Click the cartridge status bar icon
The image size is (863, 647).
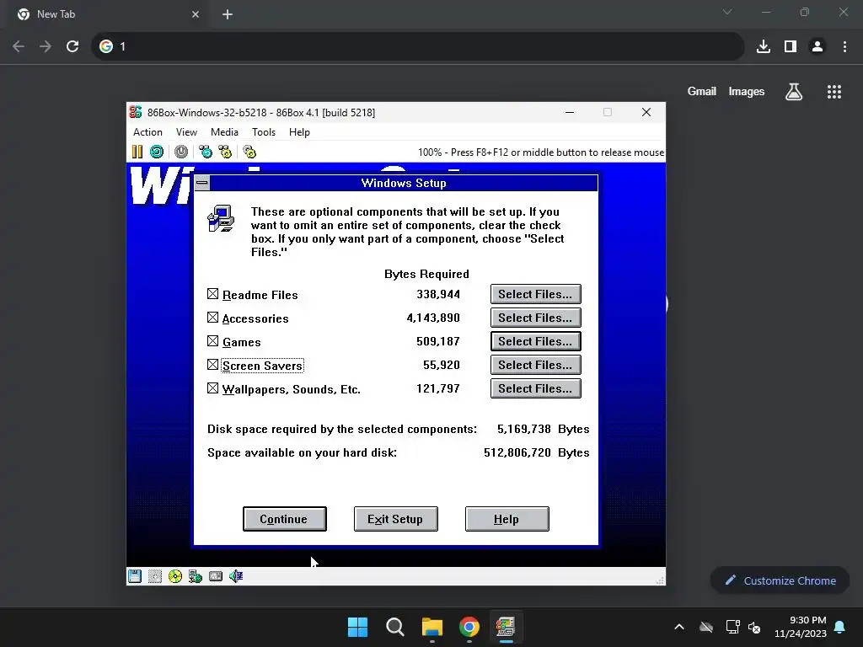pos(216,576)
